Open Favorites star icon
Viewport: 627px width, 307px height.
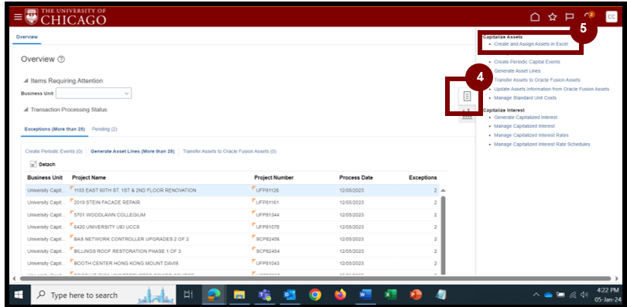[x=552, y=17]
